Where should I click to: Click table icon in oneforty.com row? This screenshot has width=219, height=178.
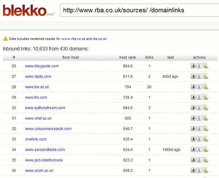coord(205,139)
